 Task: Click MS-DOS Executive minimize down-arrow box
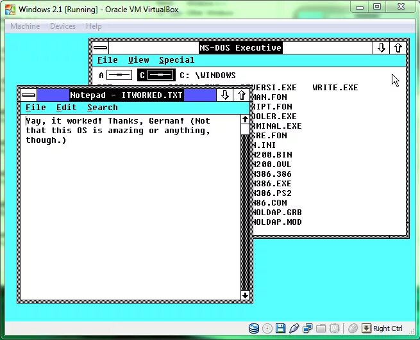tap(381, 48)
